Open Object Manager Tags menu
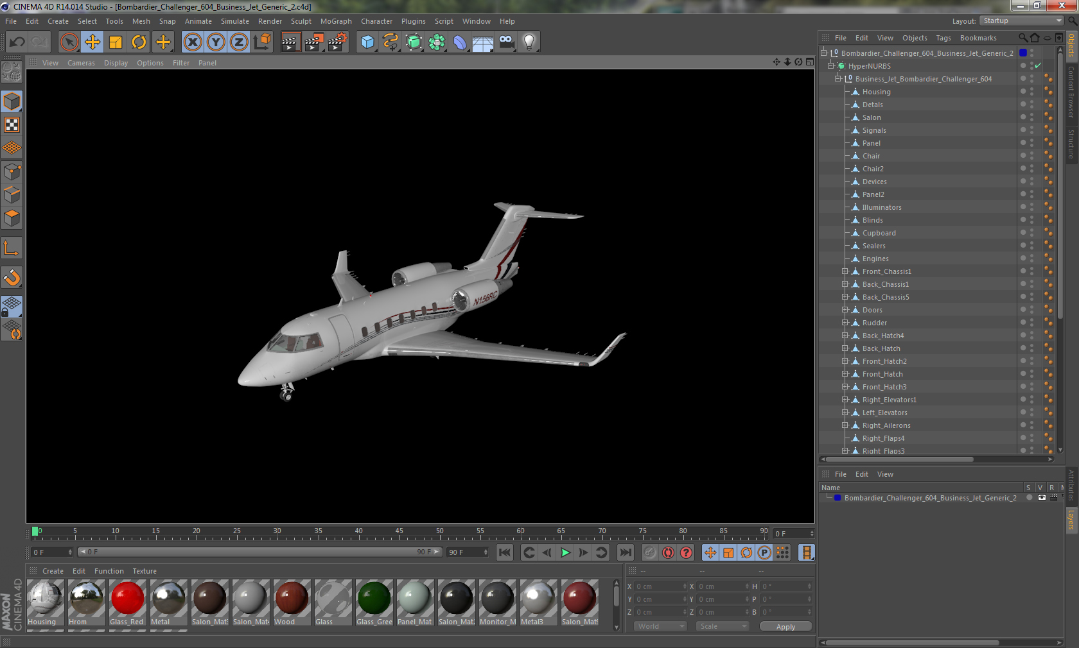Image resolution: width=1079 pixels, height=648 pixels. [x=943, y=38]
